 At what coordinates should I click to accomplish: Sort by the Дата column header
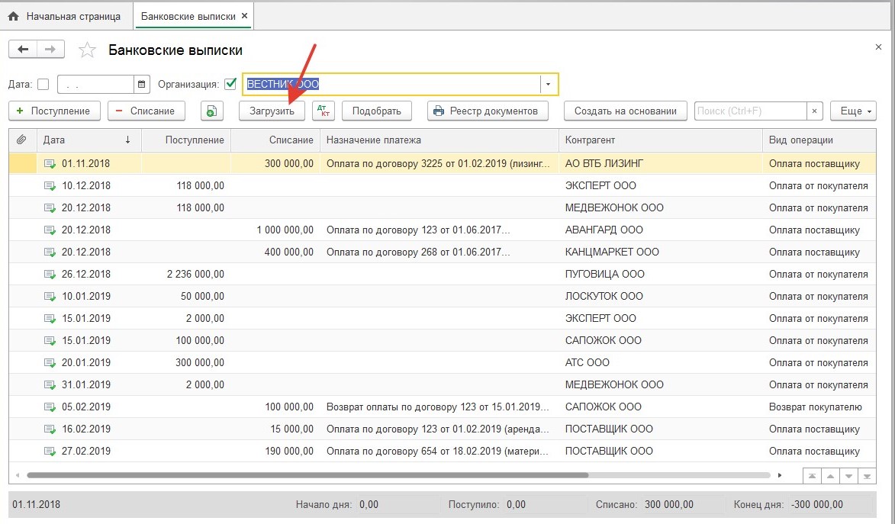tap(85, 140)
